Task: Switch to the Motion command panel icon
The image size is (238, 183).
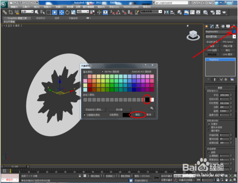Action: 223,26
